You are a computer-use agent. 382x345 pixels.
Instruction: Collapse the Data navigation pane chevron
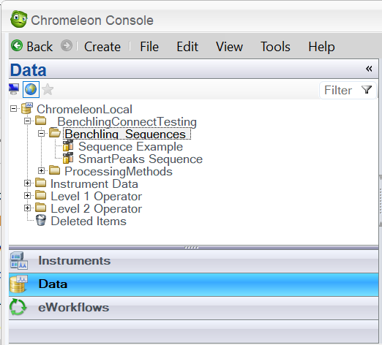click(369, 69)
